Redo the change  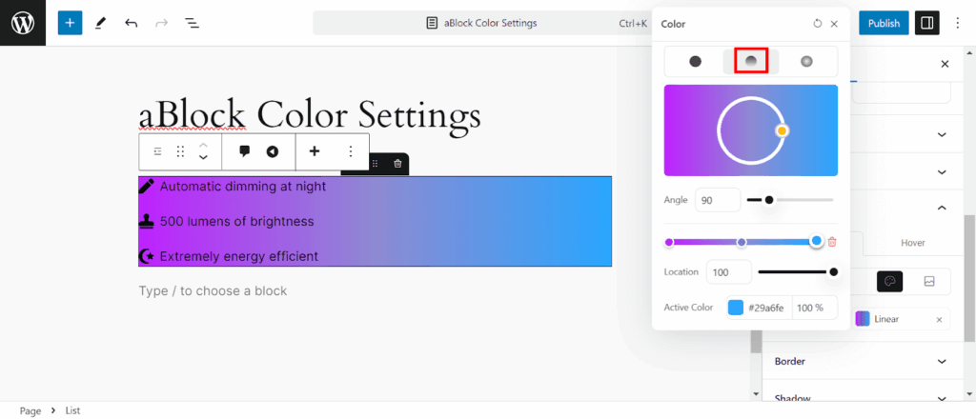(x=161, y=23)
